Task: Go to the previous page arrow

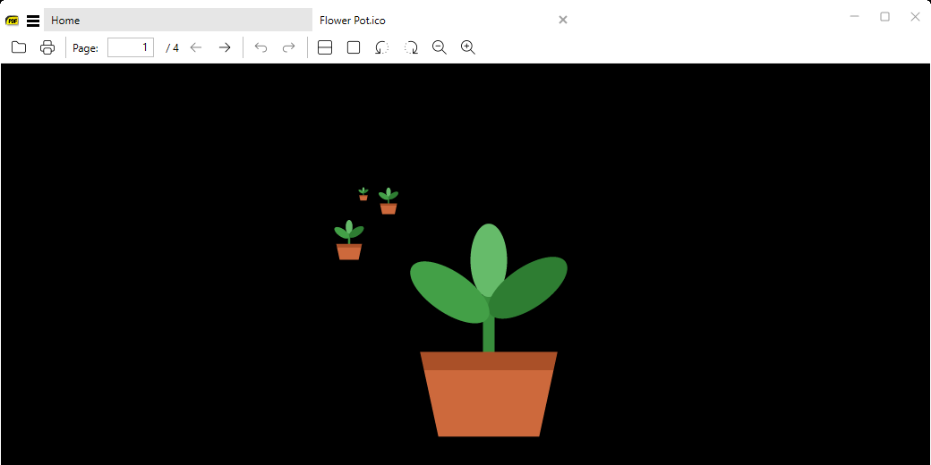Action: coord(196,47)
